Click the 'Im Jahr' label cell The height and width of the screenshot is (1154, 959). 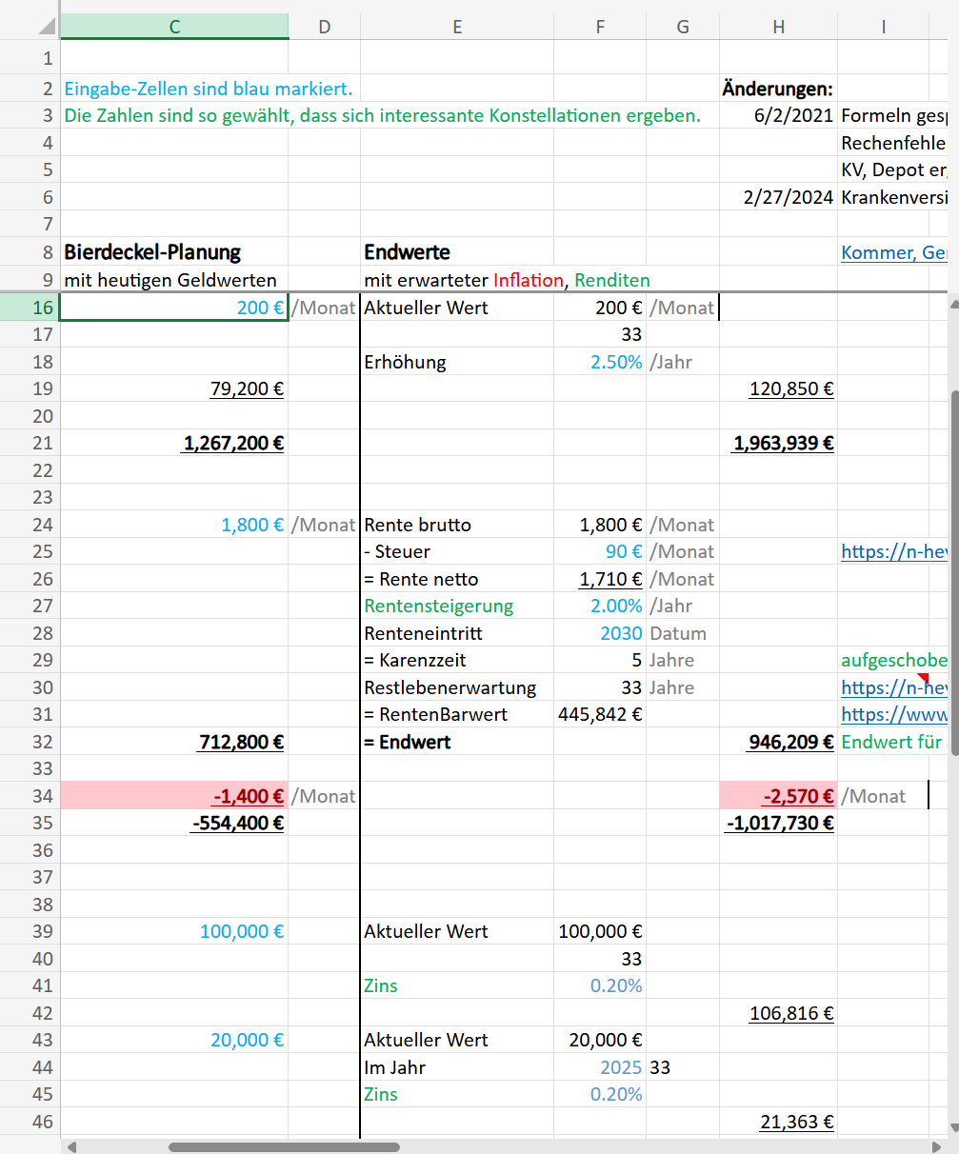point(457,1067)
